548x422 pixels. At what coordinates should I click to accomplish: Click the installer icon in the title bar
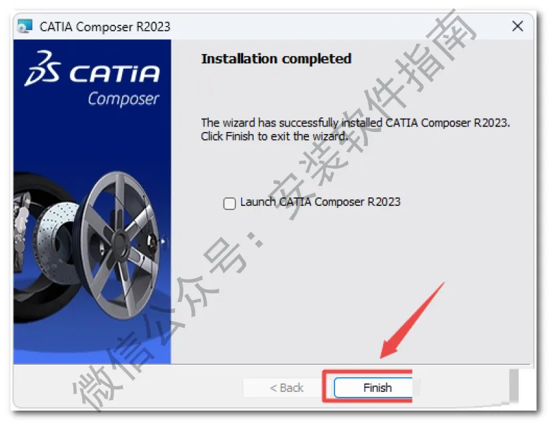coord(25,26)
